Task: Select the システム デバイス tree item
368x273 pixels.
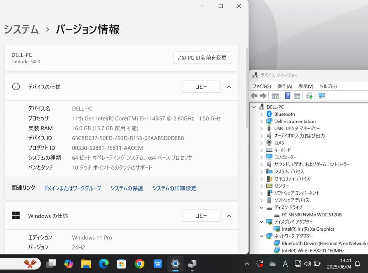Action: pyautogui.click(x=289, y=171)
